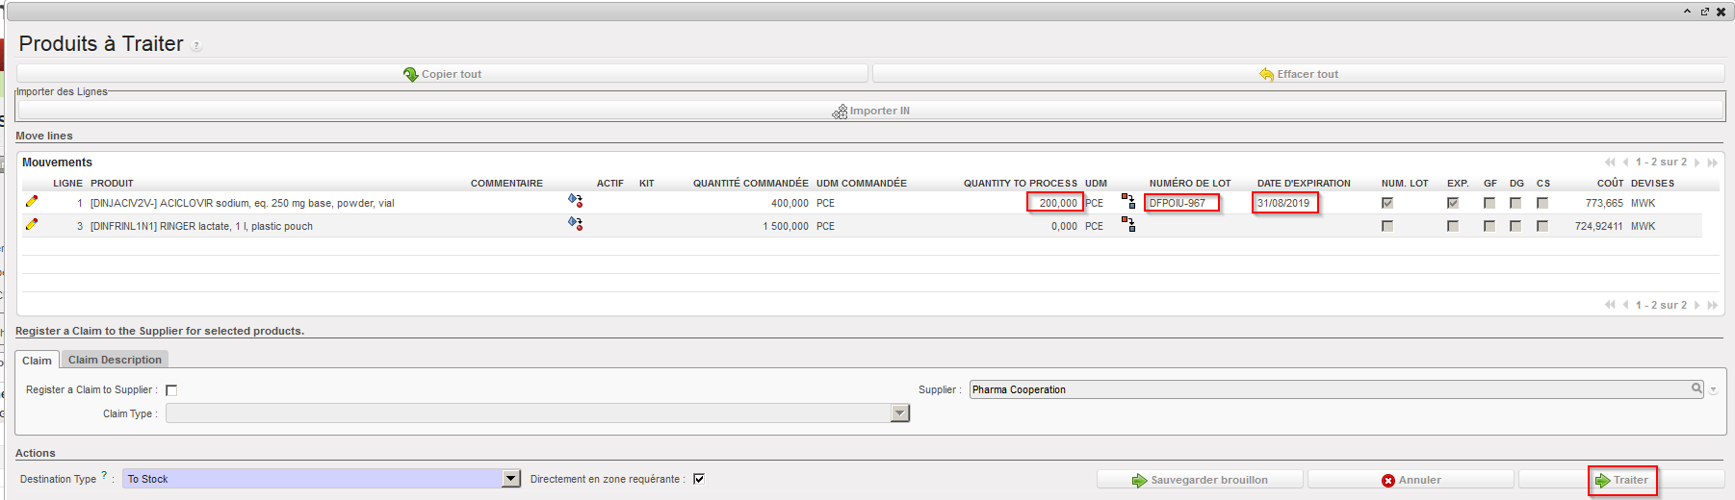Click expiry date 31/08/2019 cell
1735x500 pixels.
[1285, 203]
